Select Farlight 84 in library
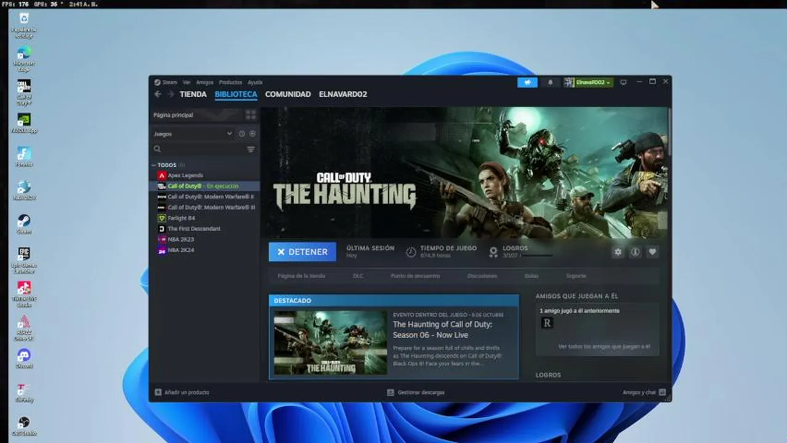 click(182, 218)
